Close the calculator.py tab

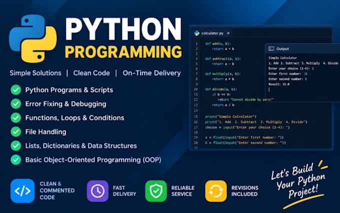point(228,33)
